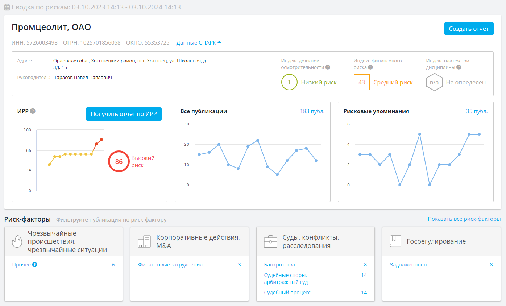This screenshot has width=506, height=306.
Task: Open Показать все риск-факторы link
Action: coord(464,219)
